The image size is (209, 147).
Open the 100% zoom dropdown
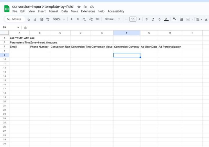(59, 19)
